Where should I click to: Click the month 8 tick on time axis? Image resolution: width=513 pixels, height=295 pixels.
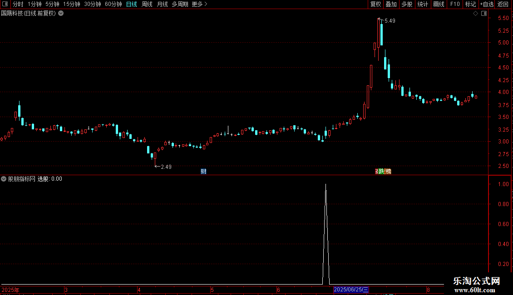(x=428, y=290)
